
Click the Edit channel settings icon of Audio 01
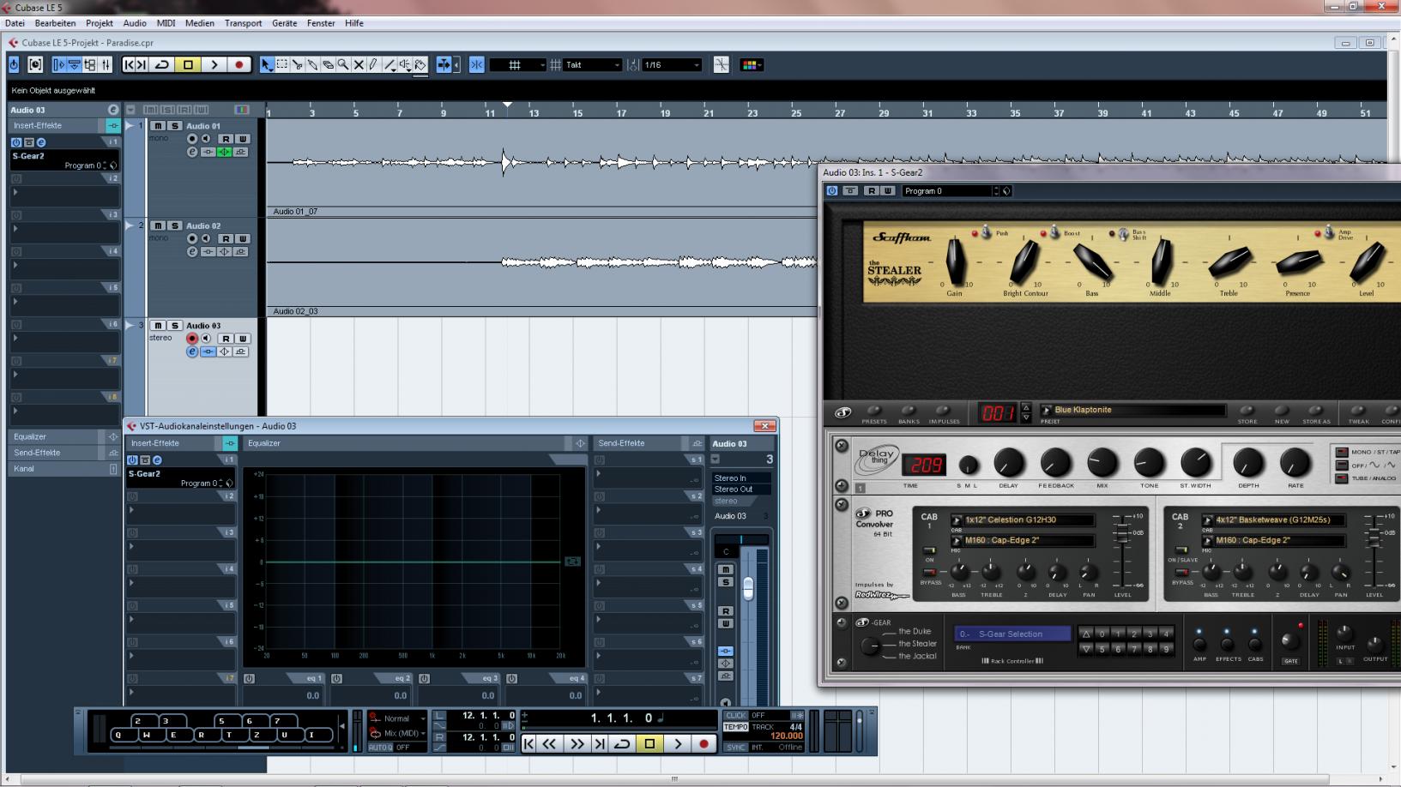point(192,152)
